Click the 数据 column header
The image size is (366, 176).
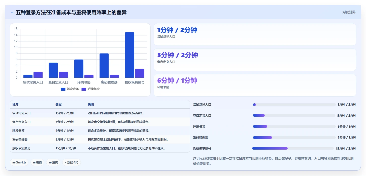click(x=59, y=105)
